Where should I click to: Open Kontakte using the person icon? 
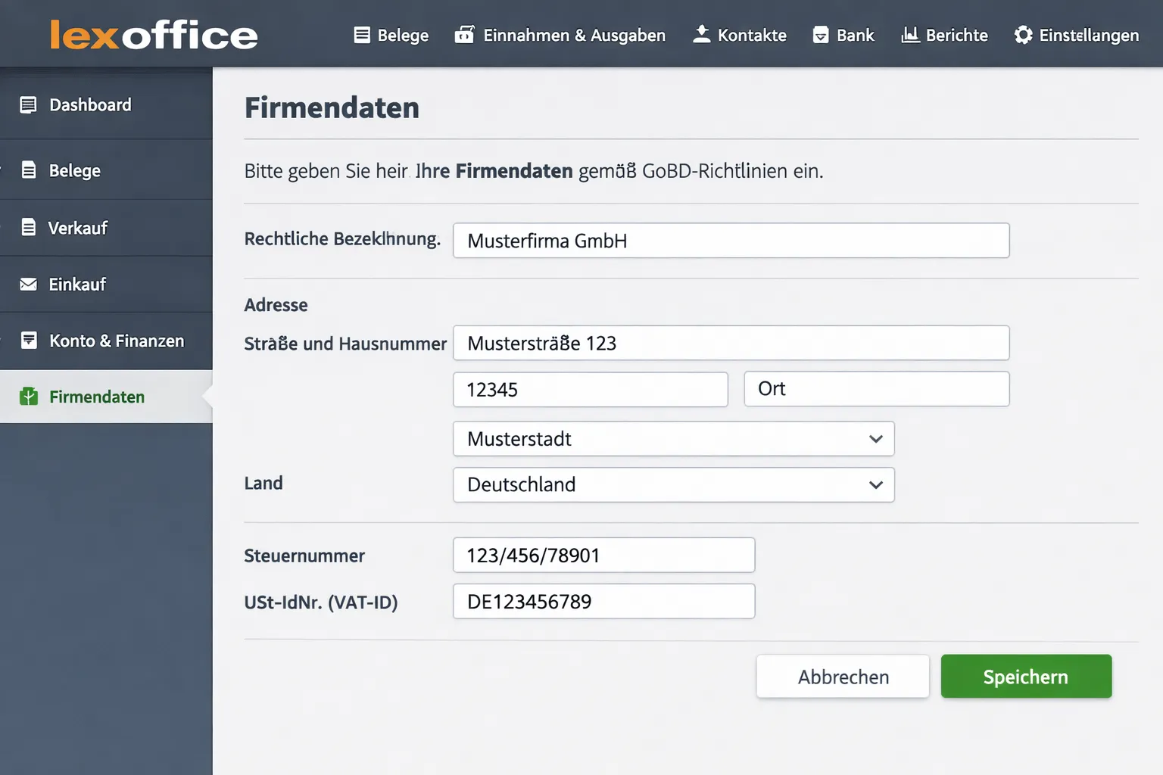point(700,33)
